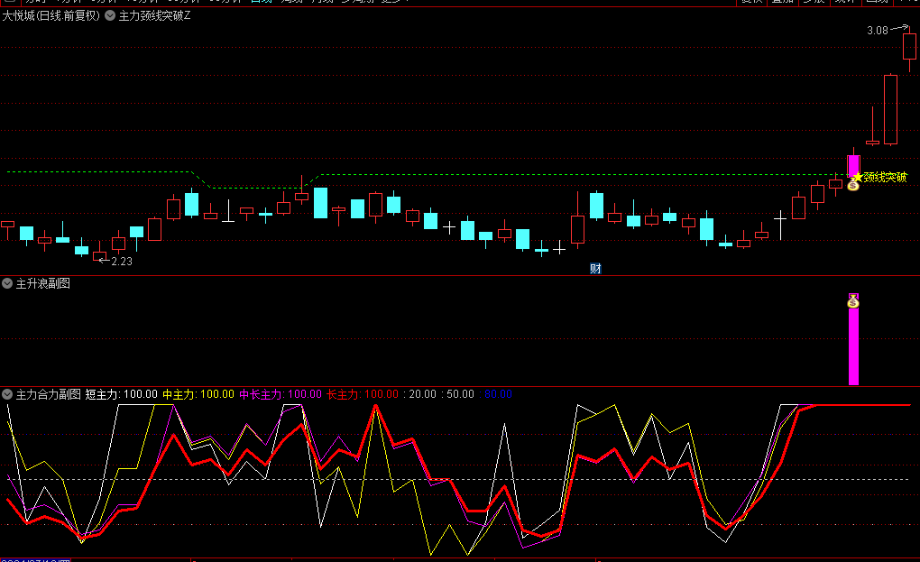Click the magenta breakout candlestick

click(x=853, y=165)
